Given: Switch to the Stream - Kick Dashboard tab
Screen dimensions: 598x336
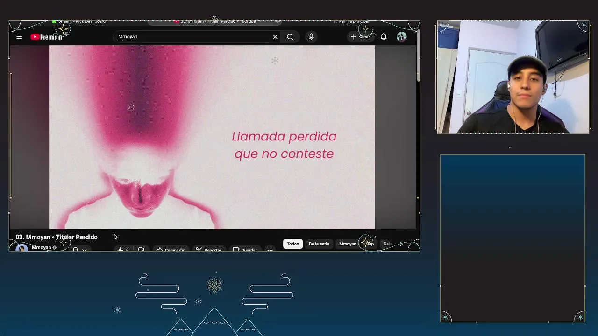Looking at the screenshot, I should click(79, 21).
